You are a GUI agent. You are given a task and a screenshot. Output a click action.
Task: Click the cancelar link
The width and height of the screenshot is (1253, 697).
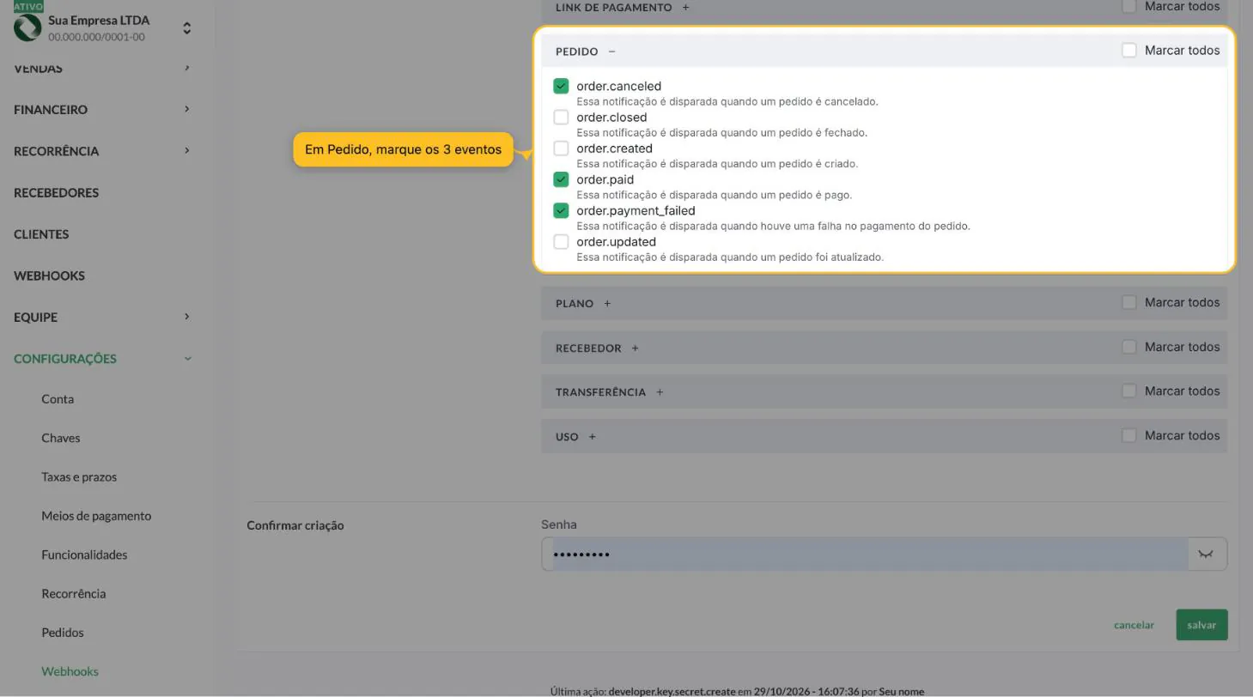pyautogui.click(x=1134, y=625)
